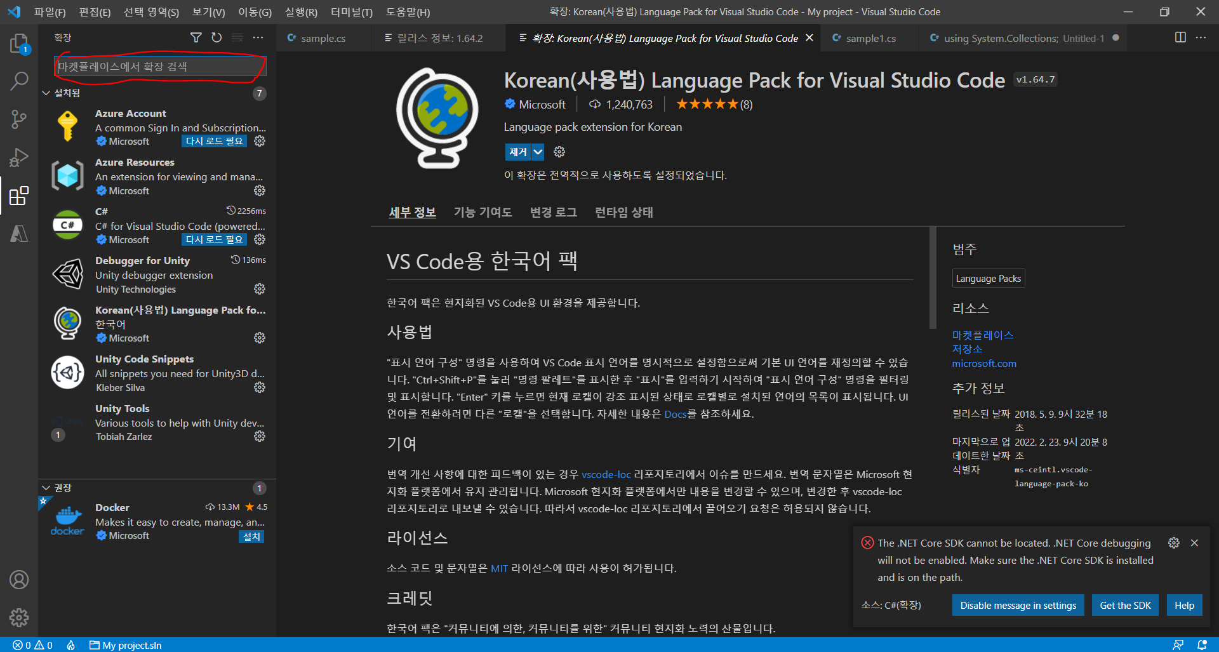Open manage gear for Debugger for Unity
Viewport: 1219px width, 652px height.
[260, 289]
